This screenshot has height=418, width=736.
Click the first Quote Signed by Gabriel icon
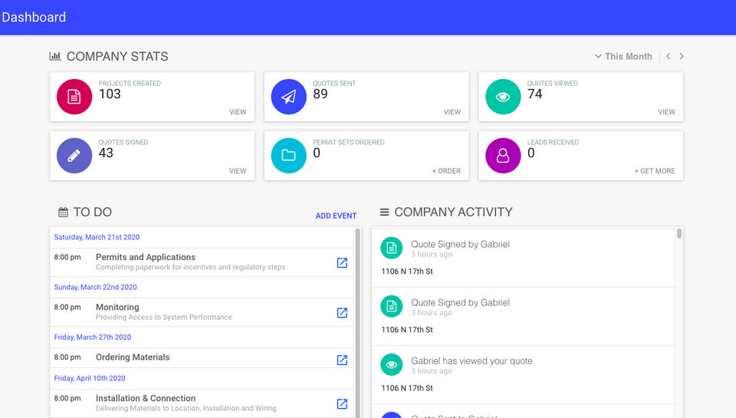[392, 248]
